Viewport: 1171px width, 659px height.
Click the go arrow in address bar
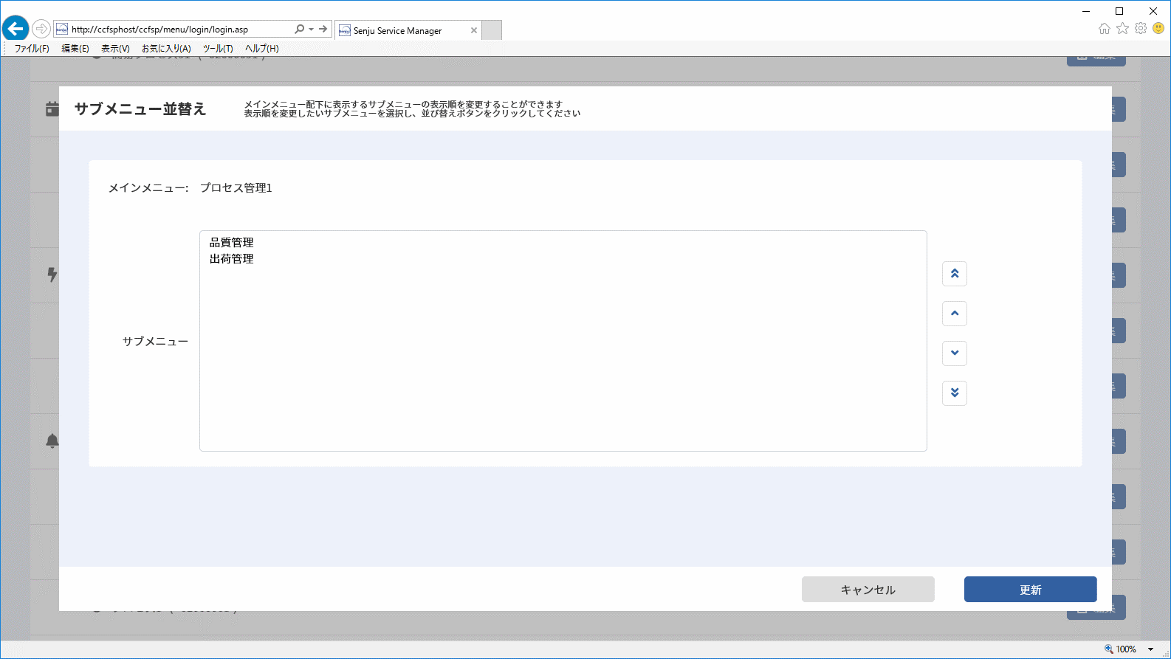[x=323, y=30]
